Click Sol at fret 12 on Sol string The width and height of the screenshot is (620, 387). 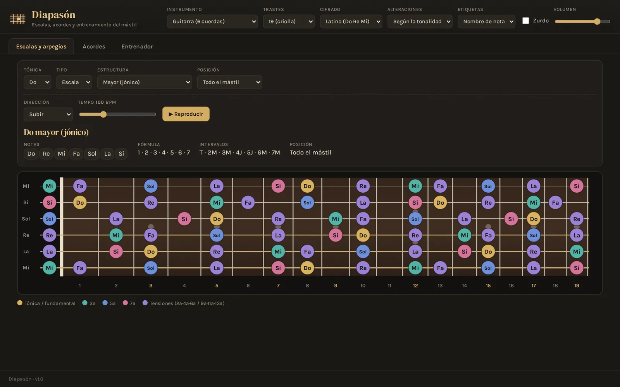pyautogui.click(x=415, y=219)
